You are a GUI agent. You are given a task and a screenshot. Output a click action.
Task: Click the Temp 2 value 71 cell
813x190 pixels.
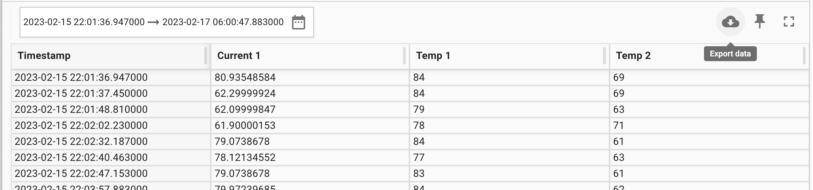pos(709,125)
